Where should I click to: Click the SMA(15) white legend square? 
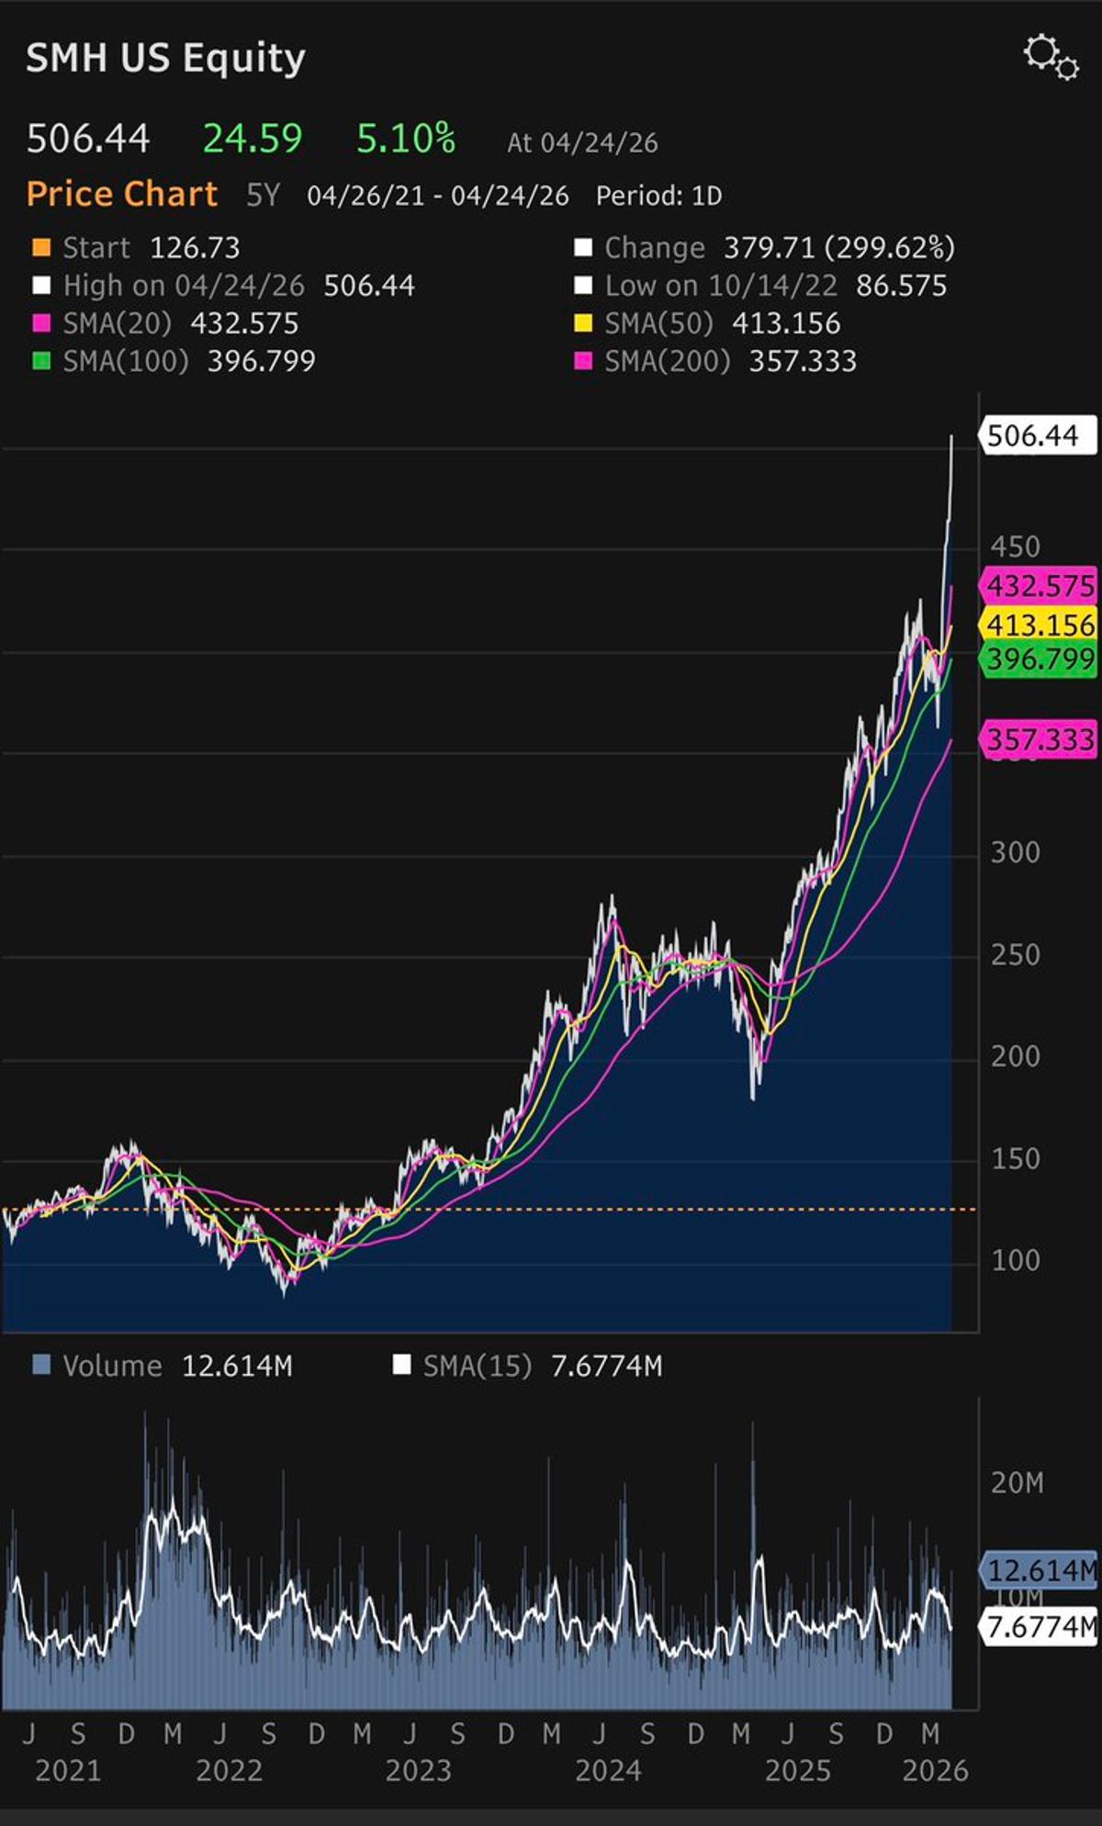coord(401,1365)
